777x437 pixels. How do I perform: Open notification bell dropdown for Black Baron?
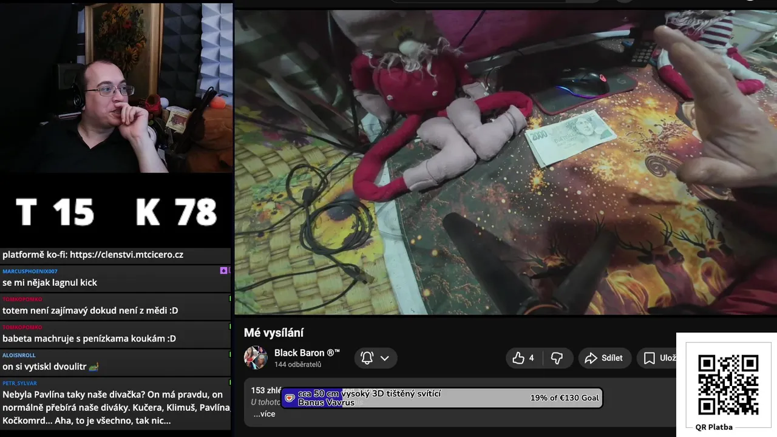coord(376,358)
